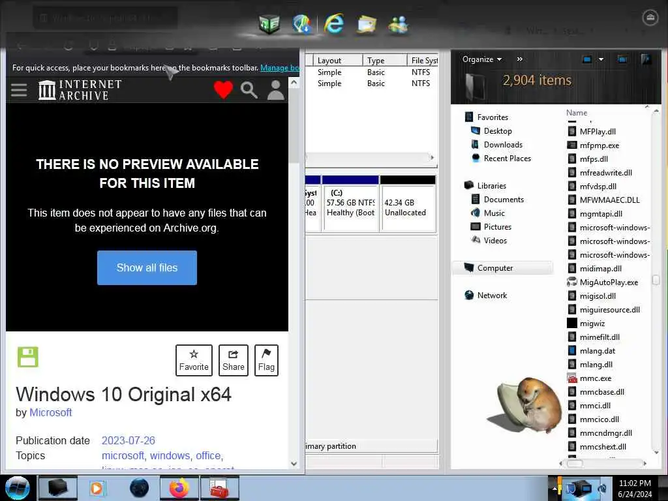Open the users icon in top dock
The width and height of the screenshot is (668, 501).
(398, 25)
